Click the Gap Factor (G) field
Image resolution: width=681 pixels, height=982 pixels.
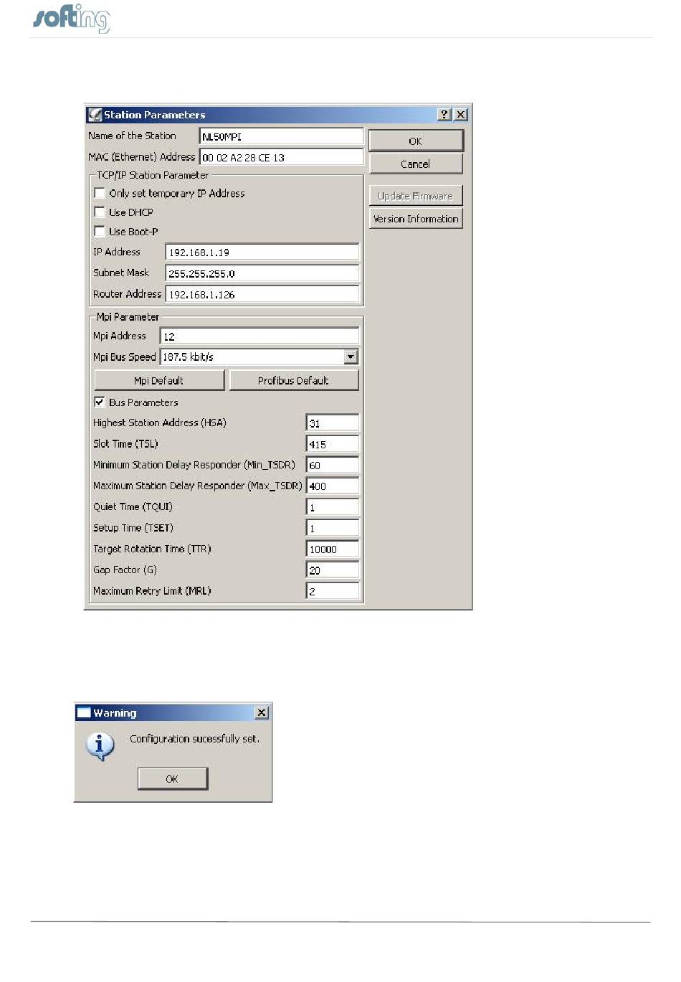point(333,570)
